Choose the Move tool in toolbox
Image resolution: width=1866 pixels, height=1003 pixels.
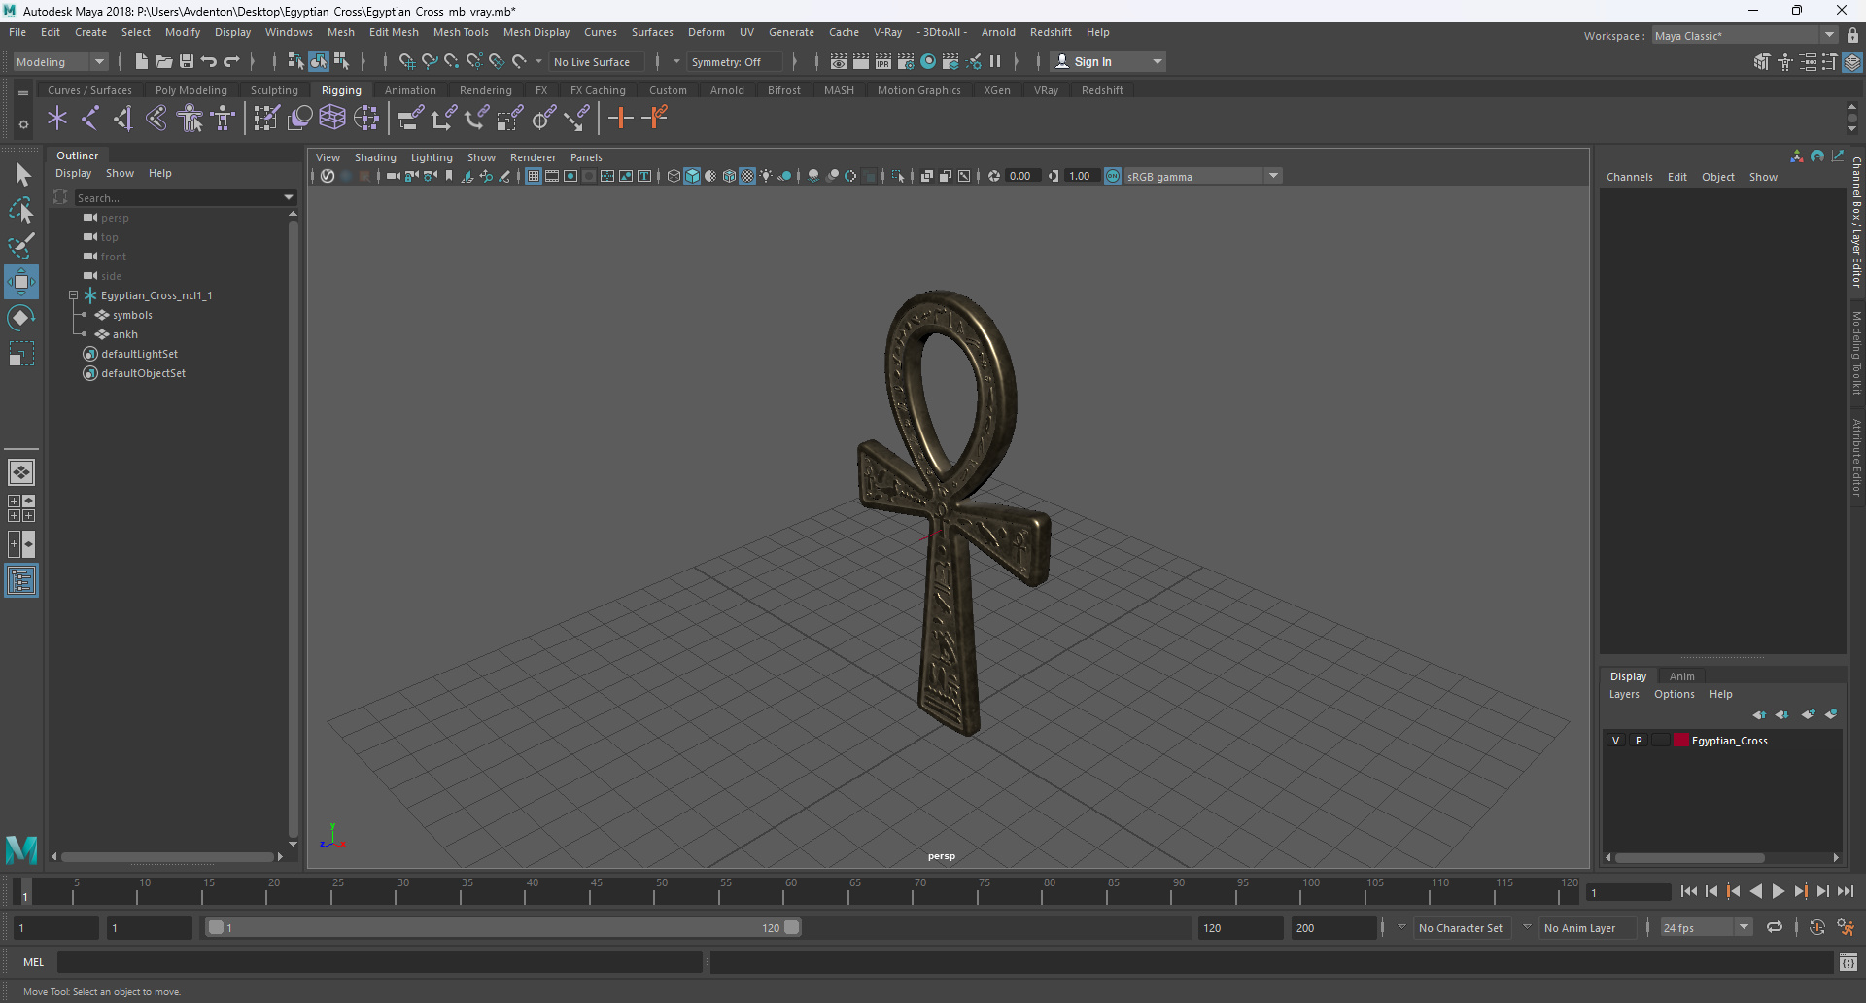coord(21,282)
